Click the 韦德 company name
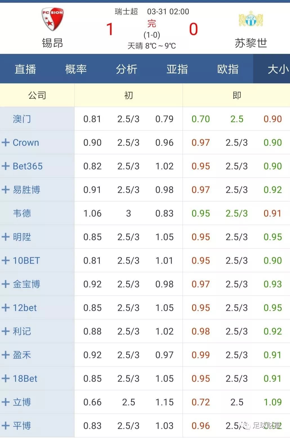Screen dimensions: 290x438 click(22, 213)
